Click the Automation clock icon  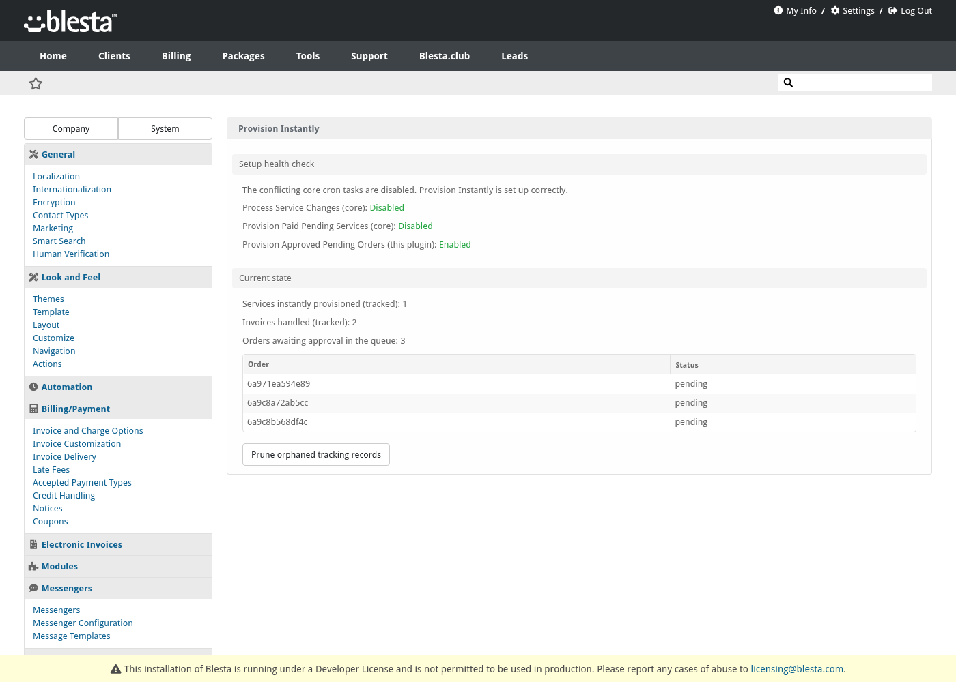point(33,387)
